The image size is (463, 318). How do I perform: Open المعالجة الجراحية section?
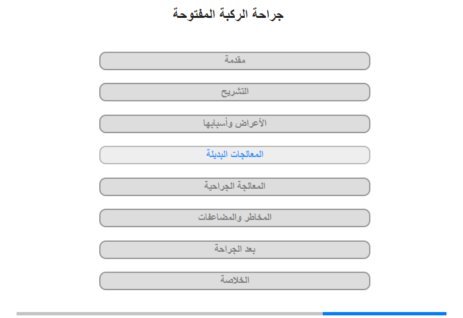[234, 187]
